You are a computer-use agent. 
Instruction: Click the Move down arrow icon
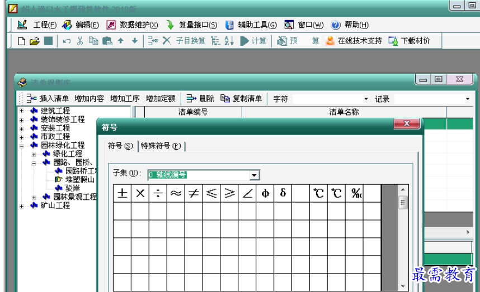coord(135,41)
